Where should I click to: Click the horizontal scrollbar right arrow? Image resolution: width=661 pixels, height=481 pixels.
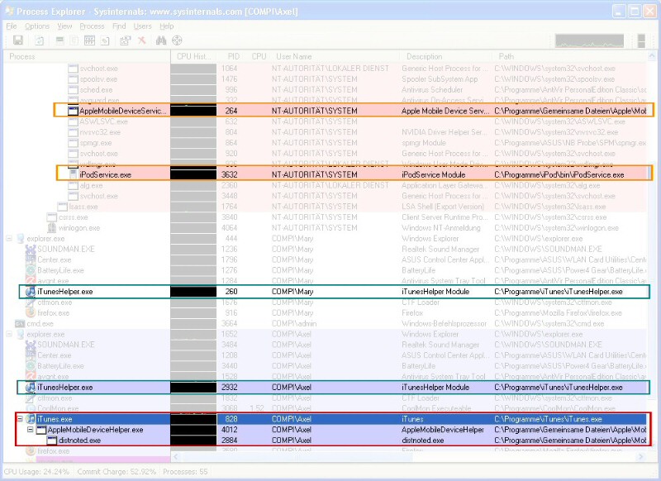click(x=641, y=456)
